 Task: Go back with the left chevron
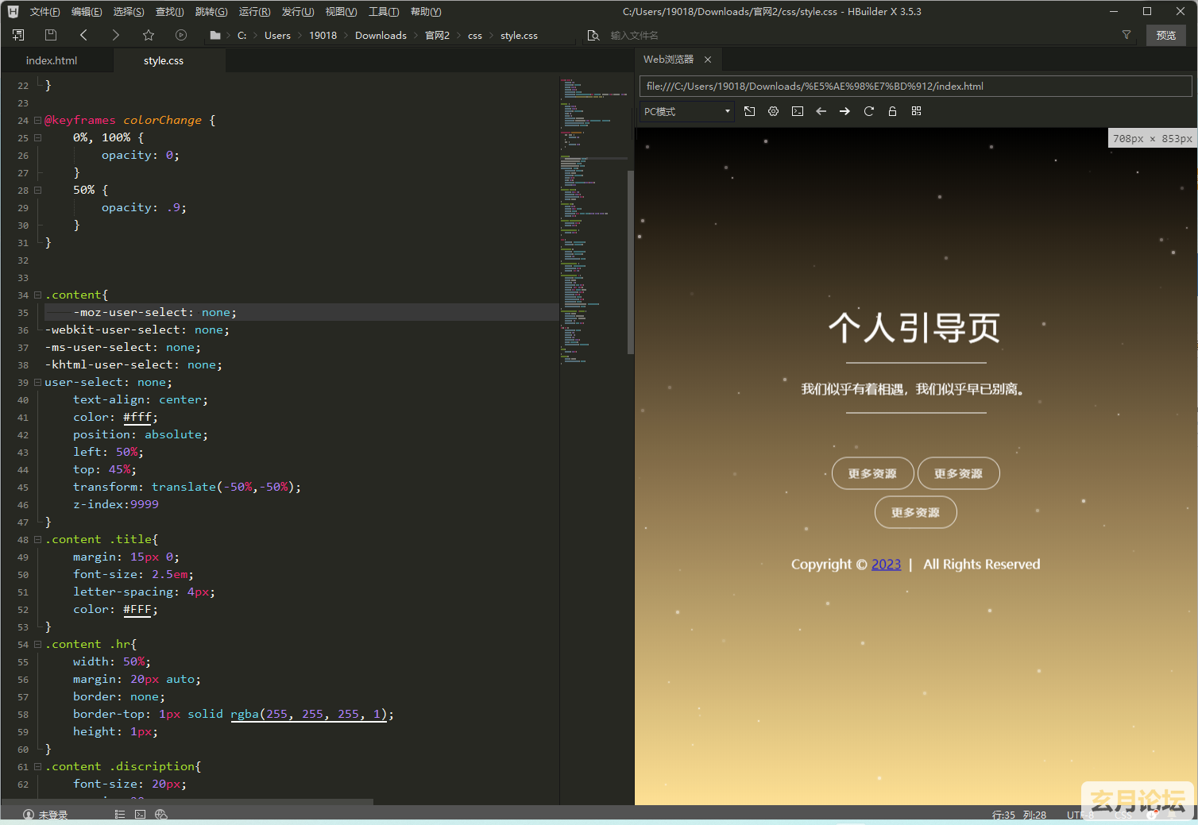pyautogui.click(x=83, y=35)
